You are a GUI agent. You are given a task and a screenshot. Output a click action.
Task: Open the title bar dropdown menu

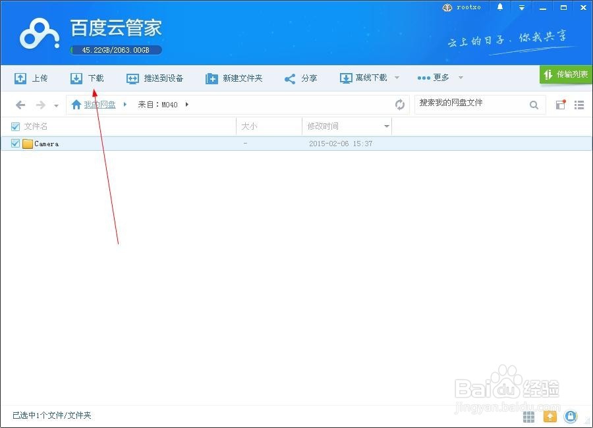pyautogui.click(x=522, y=7)
